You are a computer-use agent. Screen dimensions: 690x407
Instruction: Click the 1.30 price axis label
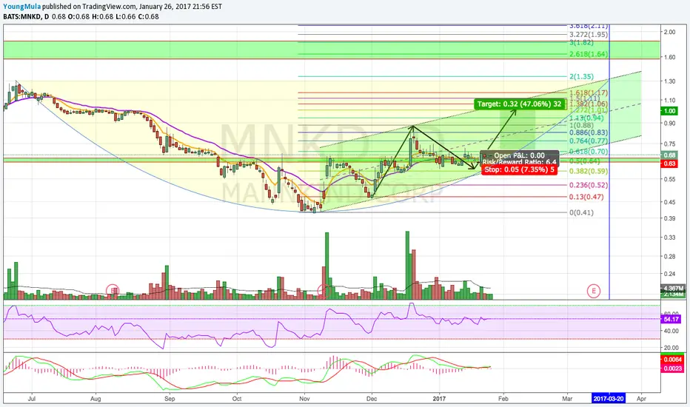[670, 81]
